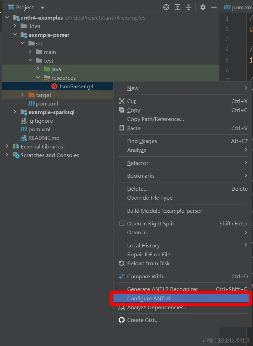
Task: Select README.md in project tree
Action: [40, 138]
